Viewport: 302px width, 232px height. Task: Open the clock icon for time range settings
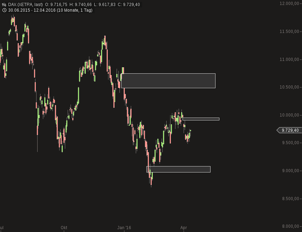tap(4, 10)
